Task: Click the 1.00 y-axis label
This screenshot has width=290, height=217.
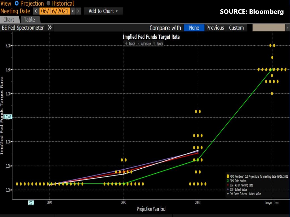Action: tap(8, 142)
